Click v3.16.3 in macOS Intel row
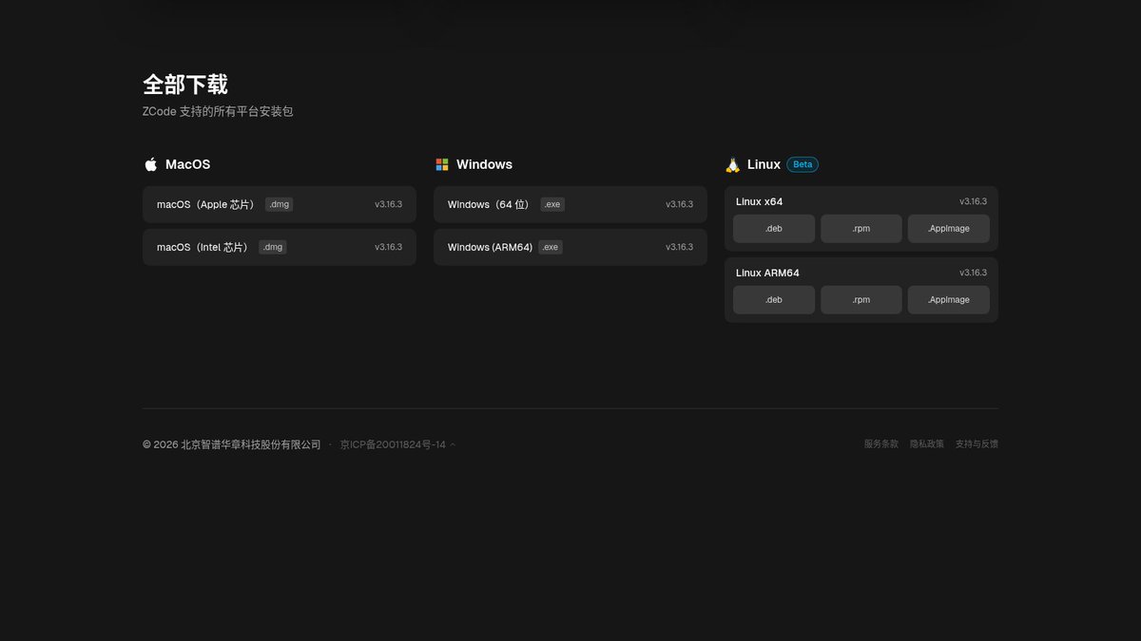The height and width of the screenshot is (641, 1141). (388, 247)
